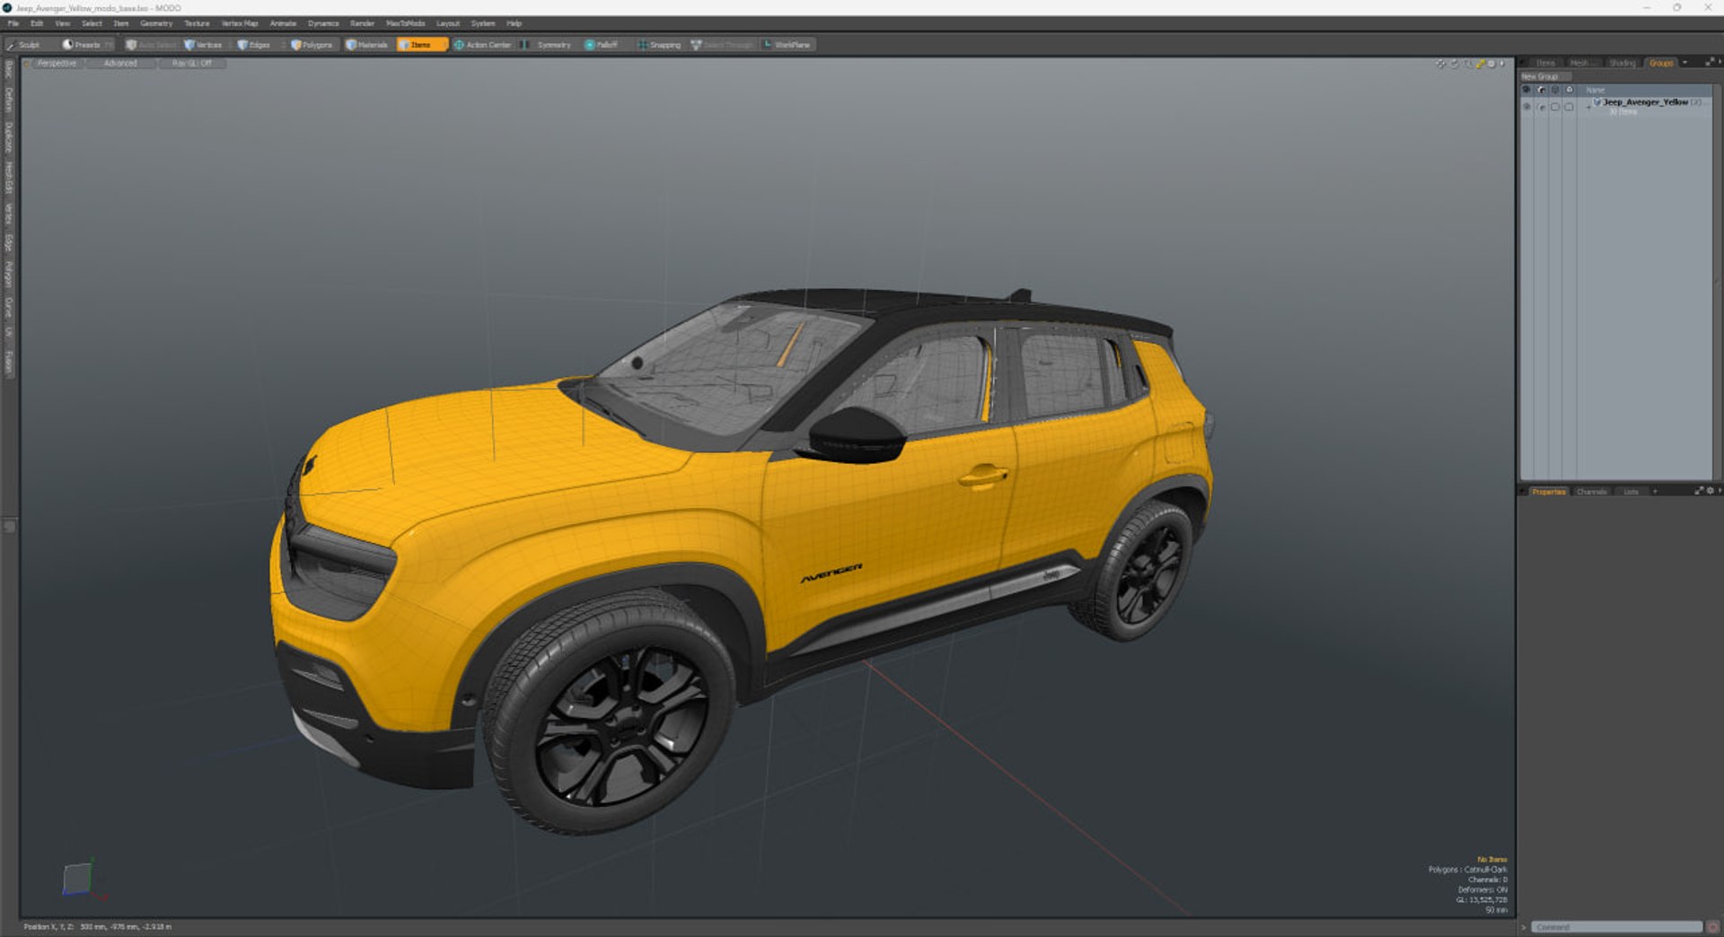
Task: Switch to the Lists tab
Action: pyautogui.click(x=1631, y=492)
